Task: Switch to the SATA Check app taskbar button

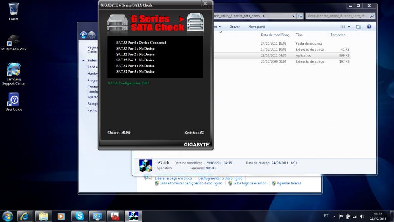Action: point(134,216)
